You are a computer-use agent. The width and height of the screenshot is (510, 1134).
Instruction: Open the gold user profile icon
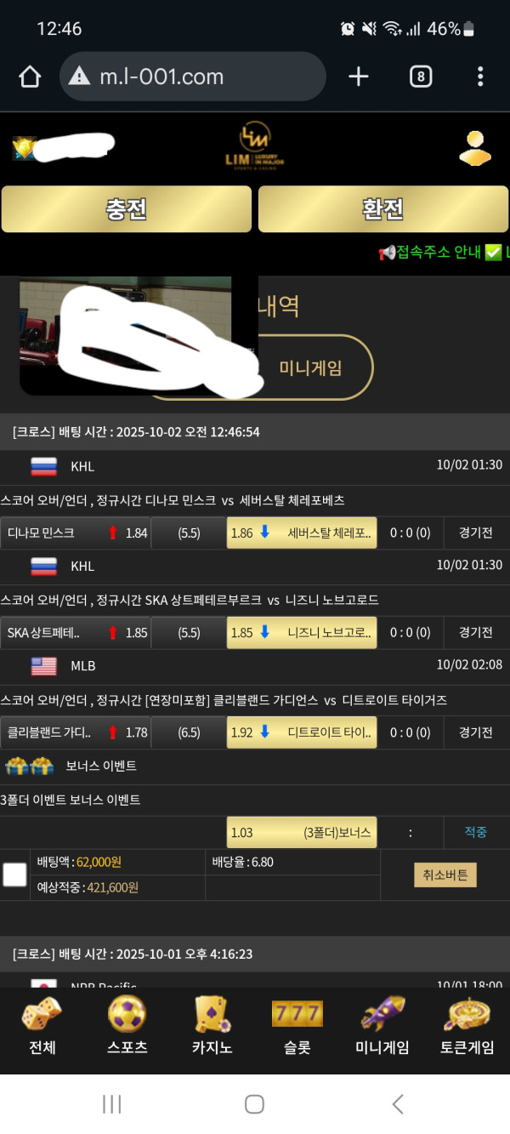pos(475,148)
